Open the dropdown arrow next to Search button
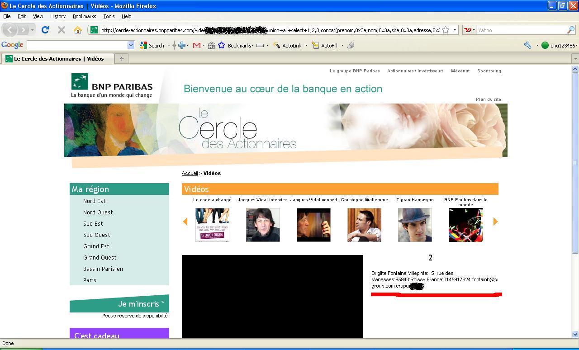The image size is (579, 350). click(169, 45)
